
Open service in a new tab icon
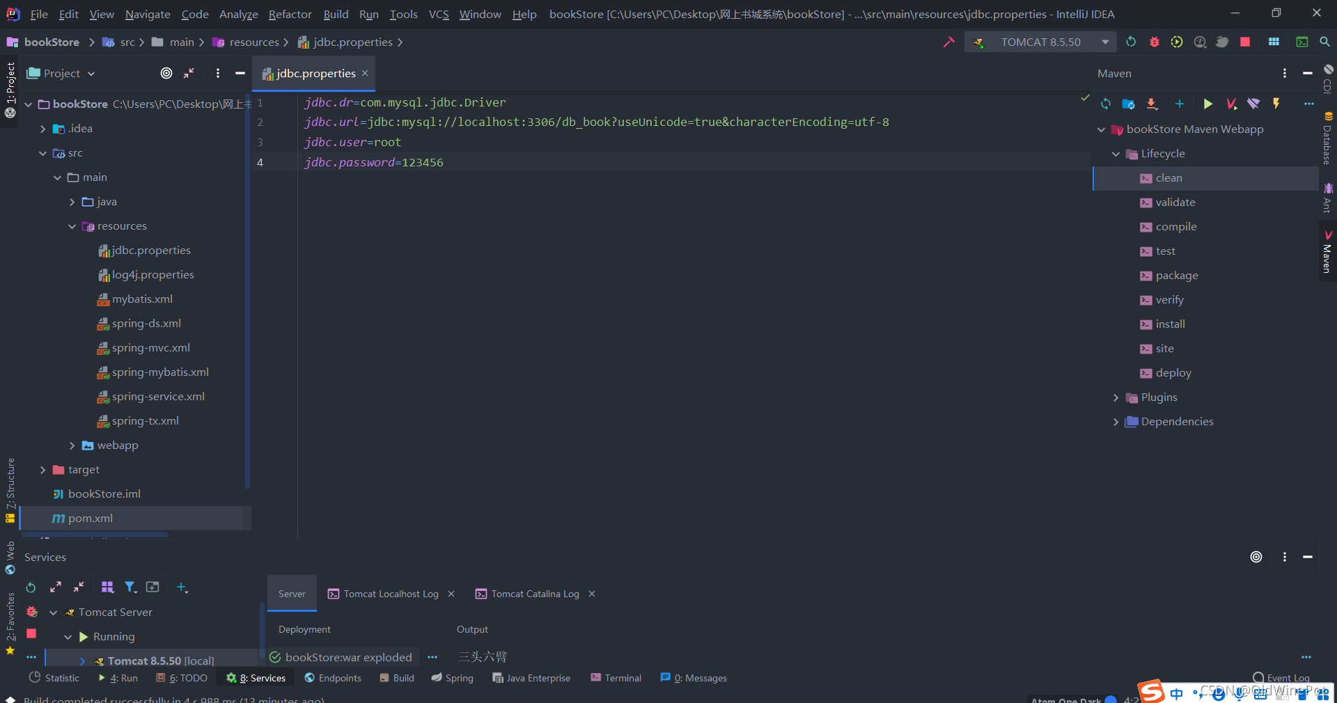coord(153,587)
